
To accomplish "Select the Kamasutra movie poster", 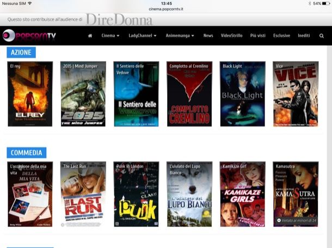I will pyautogui.click(x=296, y=194).
